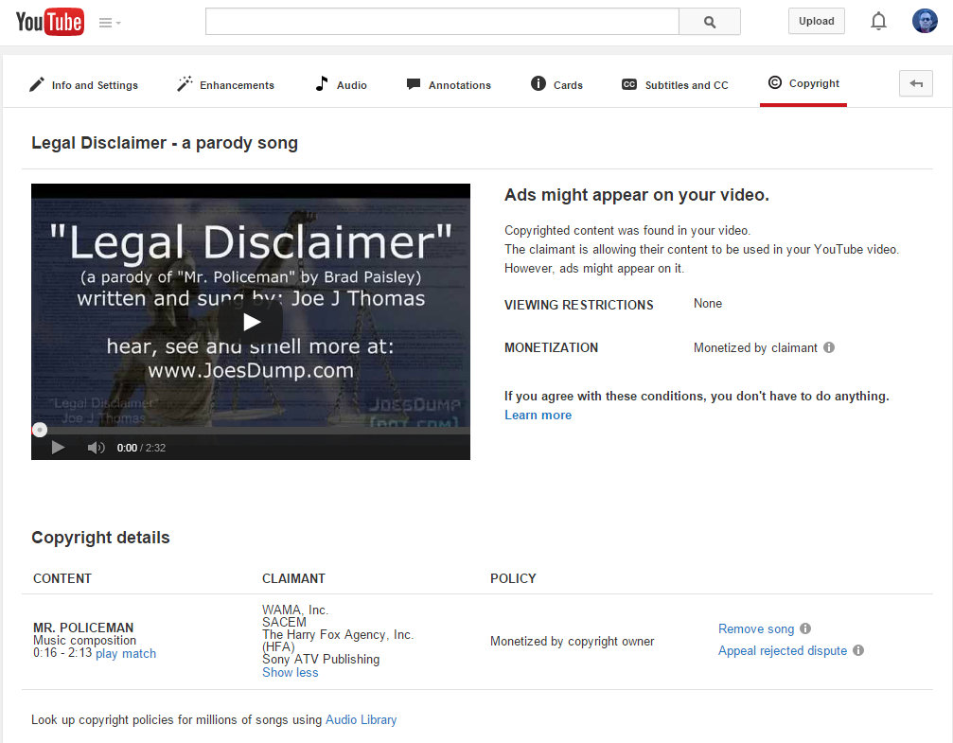Click the video progress scrubber handle
953x743 pixels.
coord(40,430)
